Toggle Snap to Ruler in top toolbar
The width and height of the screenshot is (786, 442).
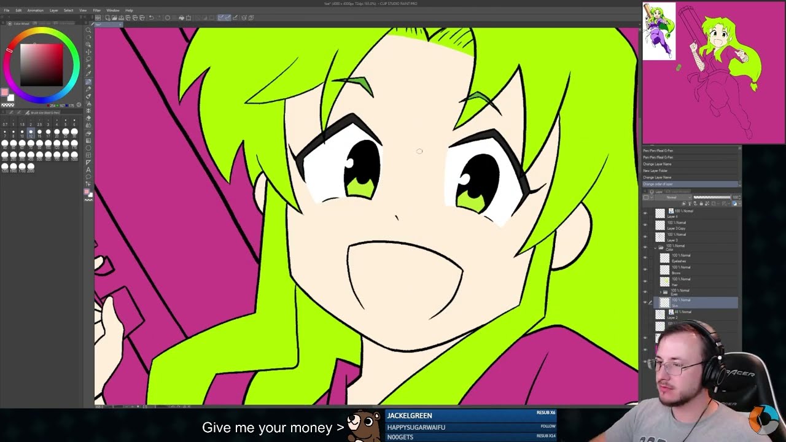point(220,17)
